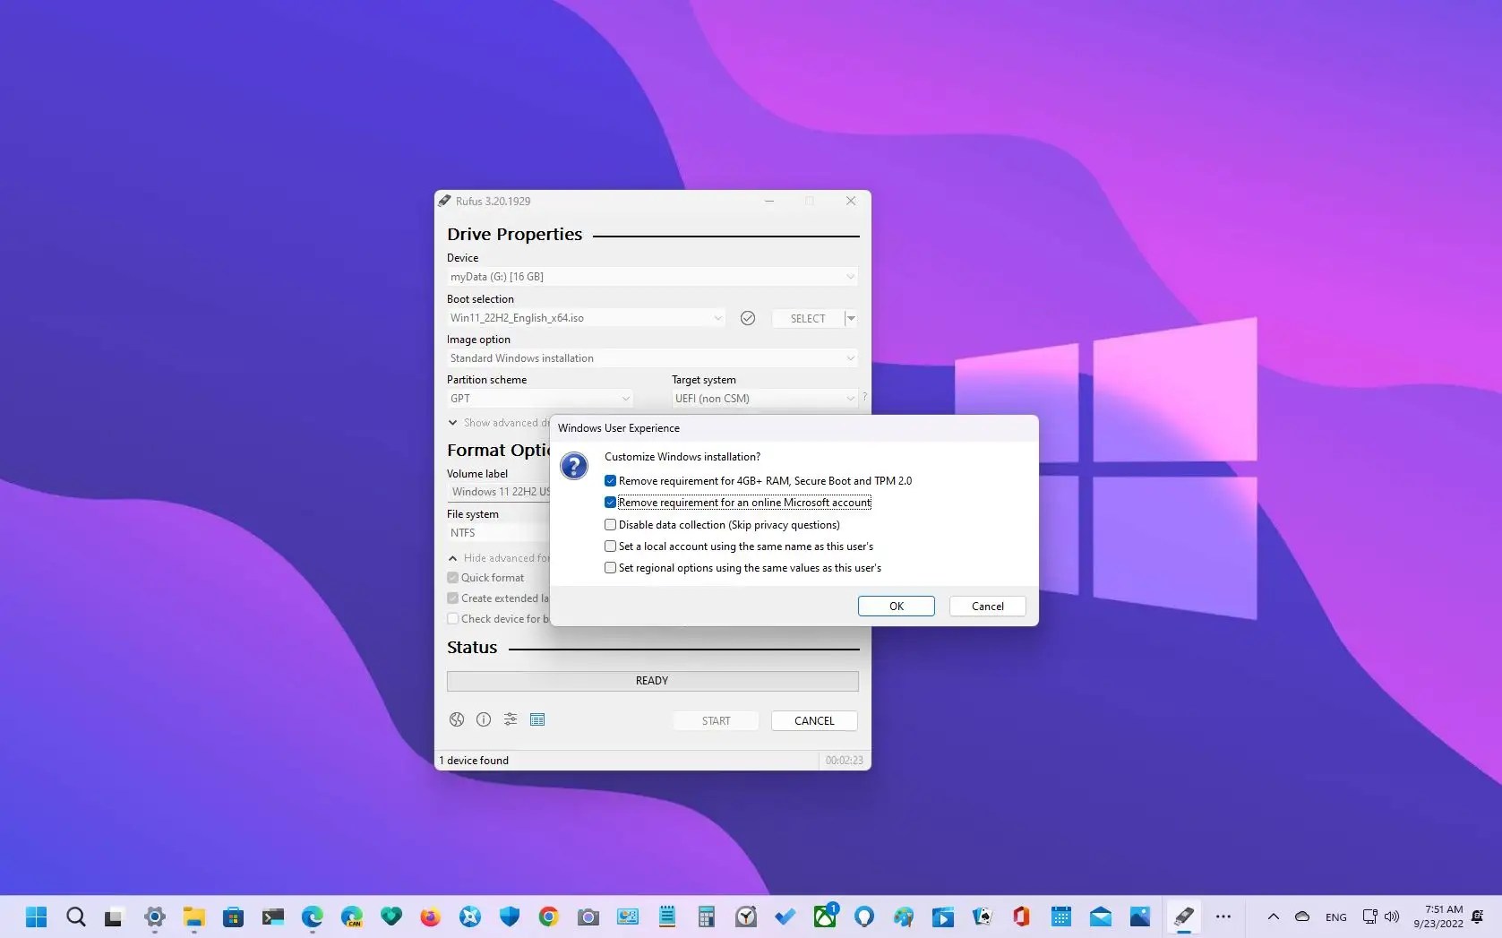
Task: Compute ISO checksum with the checkmark icon
Action: pos(748,318)
